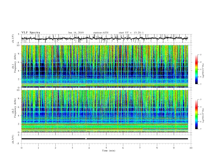Image resolution: width=215 pixels, height=166 pixels.
Task: Click the "-3" tick on ch.2 colorbar
Action: [x=200, y=100]
